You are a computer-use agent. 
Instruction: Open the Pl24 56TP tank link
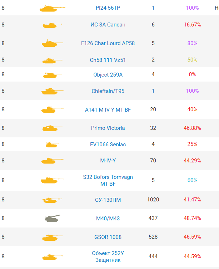[x=108, y=8]
